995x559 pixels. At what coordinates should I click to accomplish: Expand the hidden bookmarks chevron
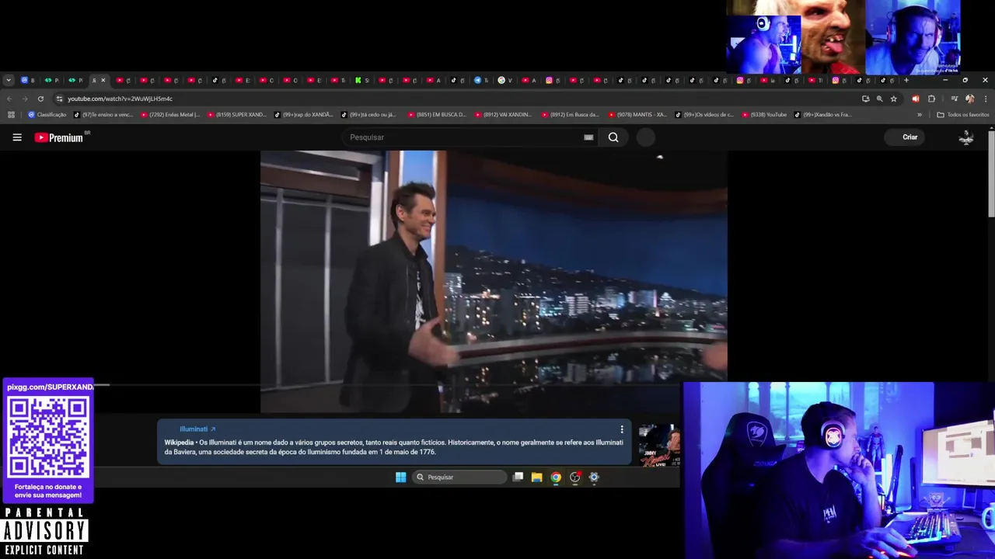920,115
